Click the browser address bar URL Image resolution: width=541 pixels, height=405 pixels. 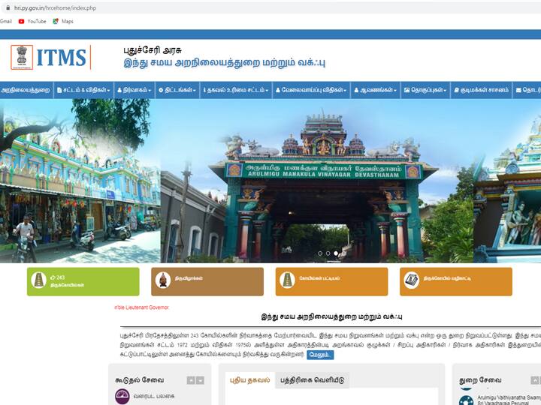point(55,7)
